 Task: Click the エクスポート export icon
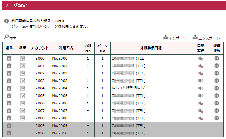pyautogui.click(x=195, y=37)
